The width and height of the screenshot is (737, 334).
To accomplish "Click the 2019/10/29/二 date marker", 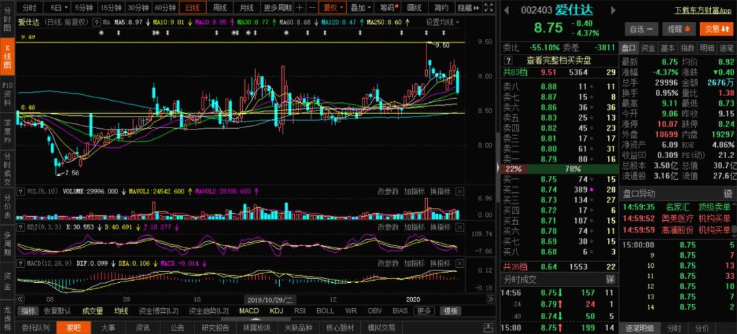I will (x=270, y=299).
